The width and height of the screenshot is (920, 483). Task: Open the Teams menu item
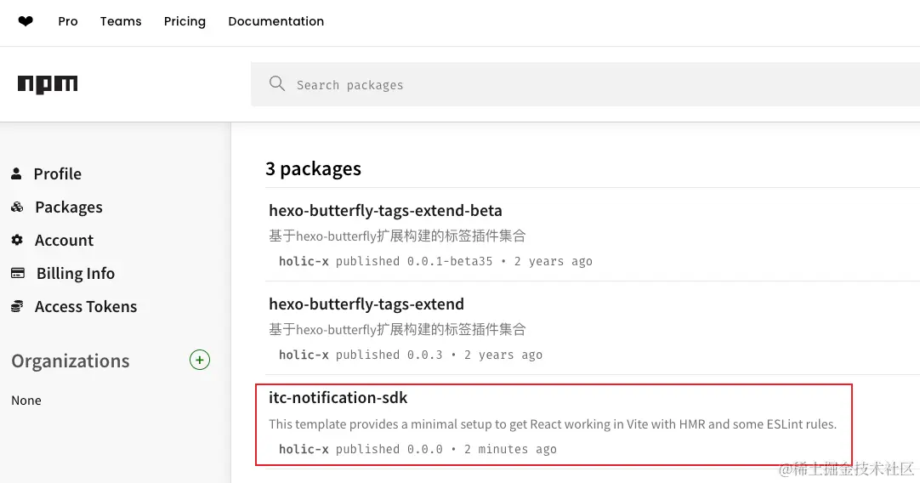(x=121, y=21)
